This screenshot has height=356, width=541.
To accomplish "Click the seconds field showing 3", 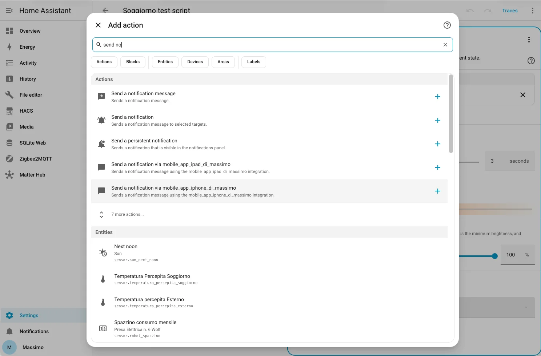I will [x=510, y=161].
